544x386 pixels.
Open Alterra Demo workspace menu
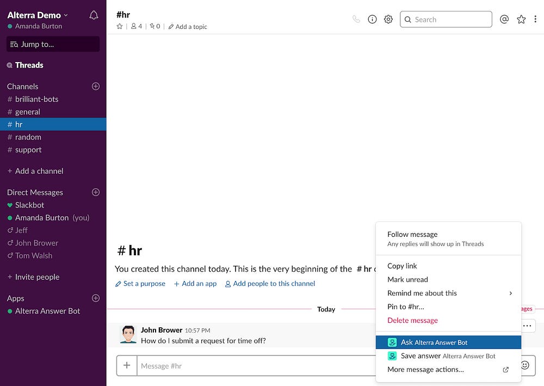coord(38,15)
